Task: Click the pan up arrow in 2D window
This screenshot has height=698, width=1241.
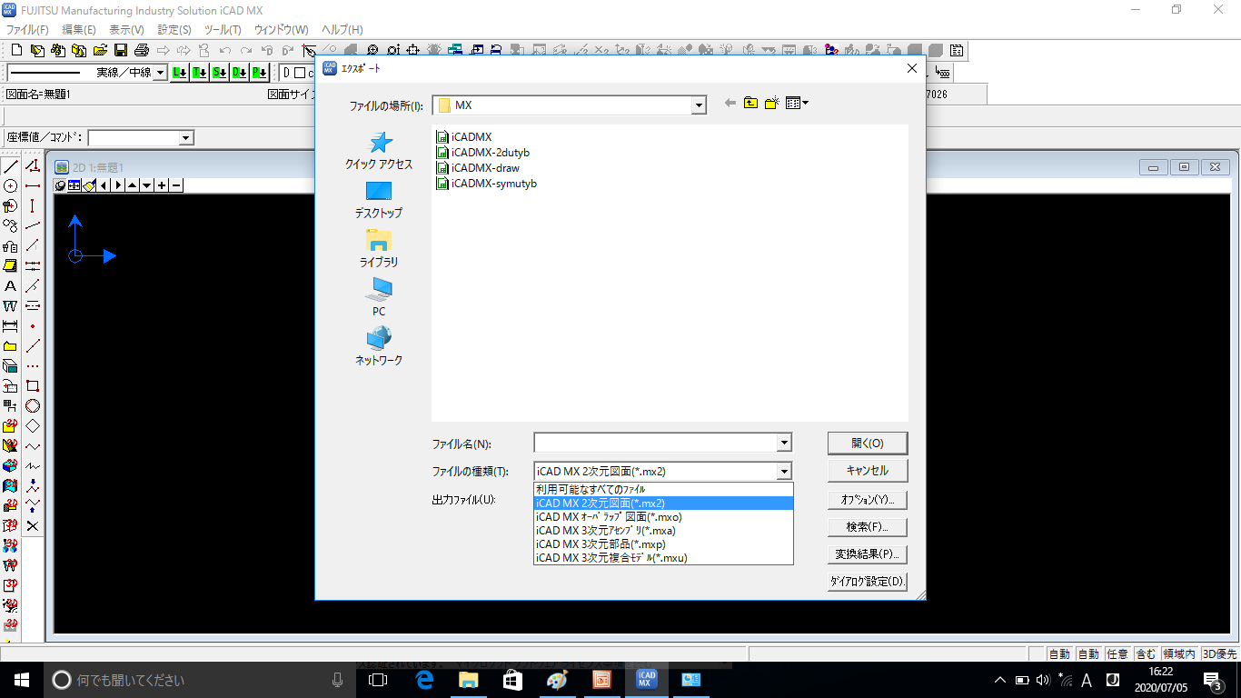Action: 133,185
